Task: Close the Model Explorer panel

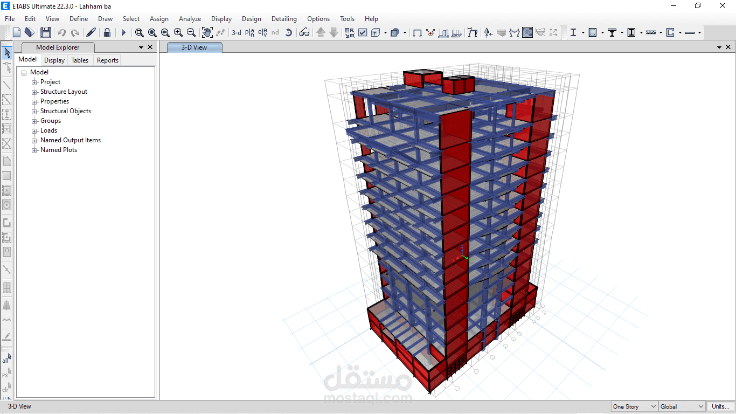Action: [150, 47]
